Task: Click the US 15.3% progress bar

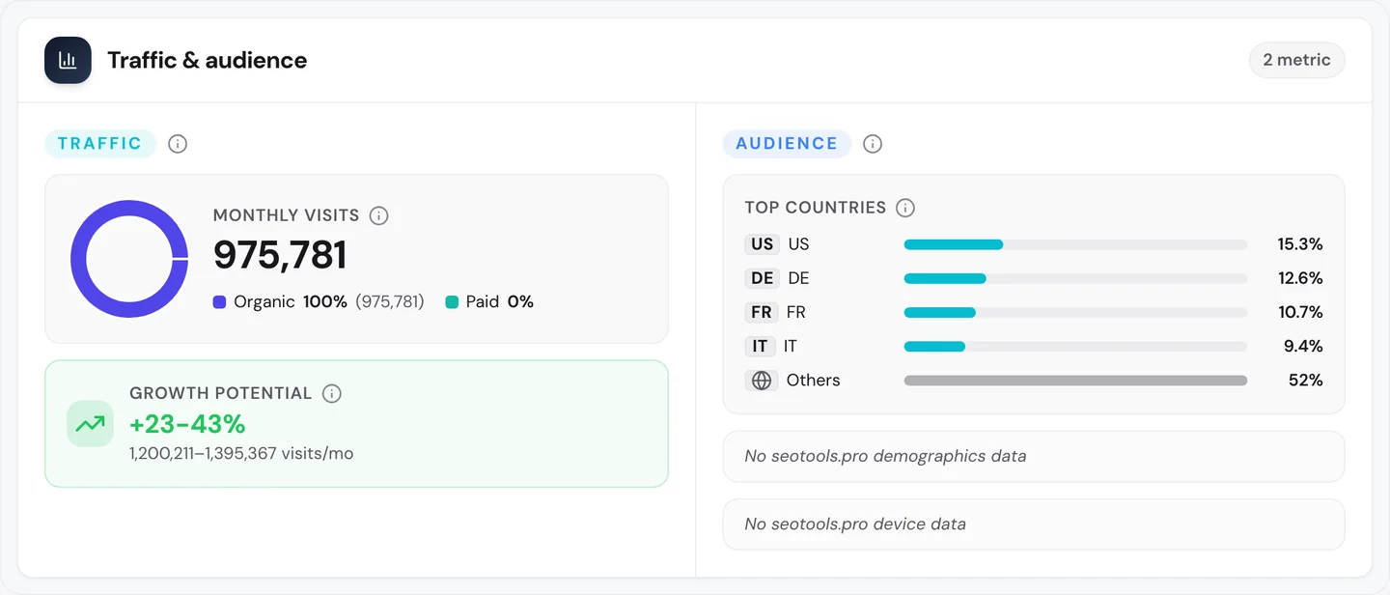Action: click(1075, 244)
